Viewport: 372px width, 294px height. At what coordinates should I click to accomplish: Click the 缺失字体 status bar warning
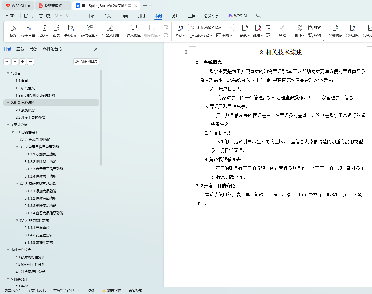click(112, 291)
